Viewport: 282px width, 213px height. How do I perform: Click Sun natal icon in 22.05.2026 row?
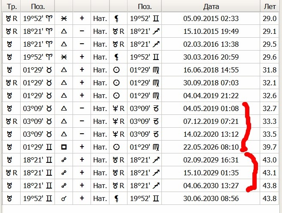pyautogui.click(x=116, y=147)
